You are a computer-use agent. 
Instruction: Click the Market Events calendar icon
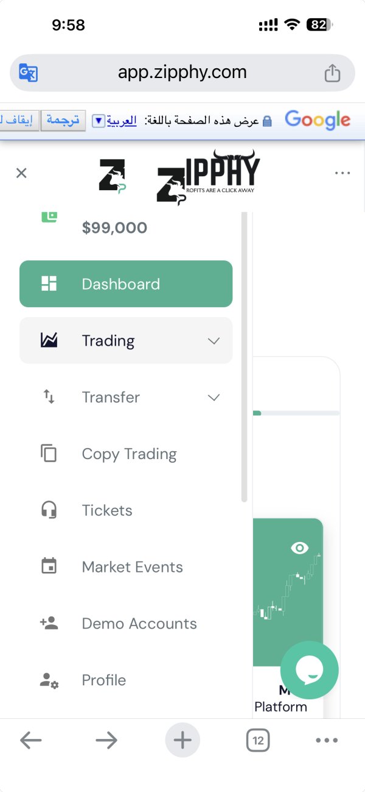[x=49, y=567]
